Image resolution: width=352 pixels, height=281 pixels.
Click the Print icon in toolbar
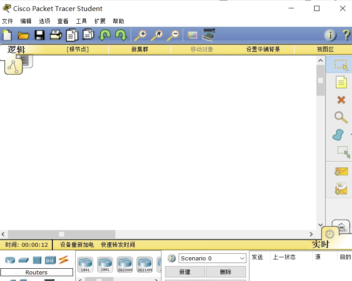pos(56,35)
